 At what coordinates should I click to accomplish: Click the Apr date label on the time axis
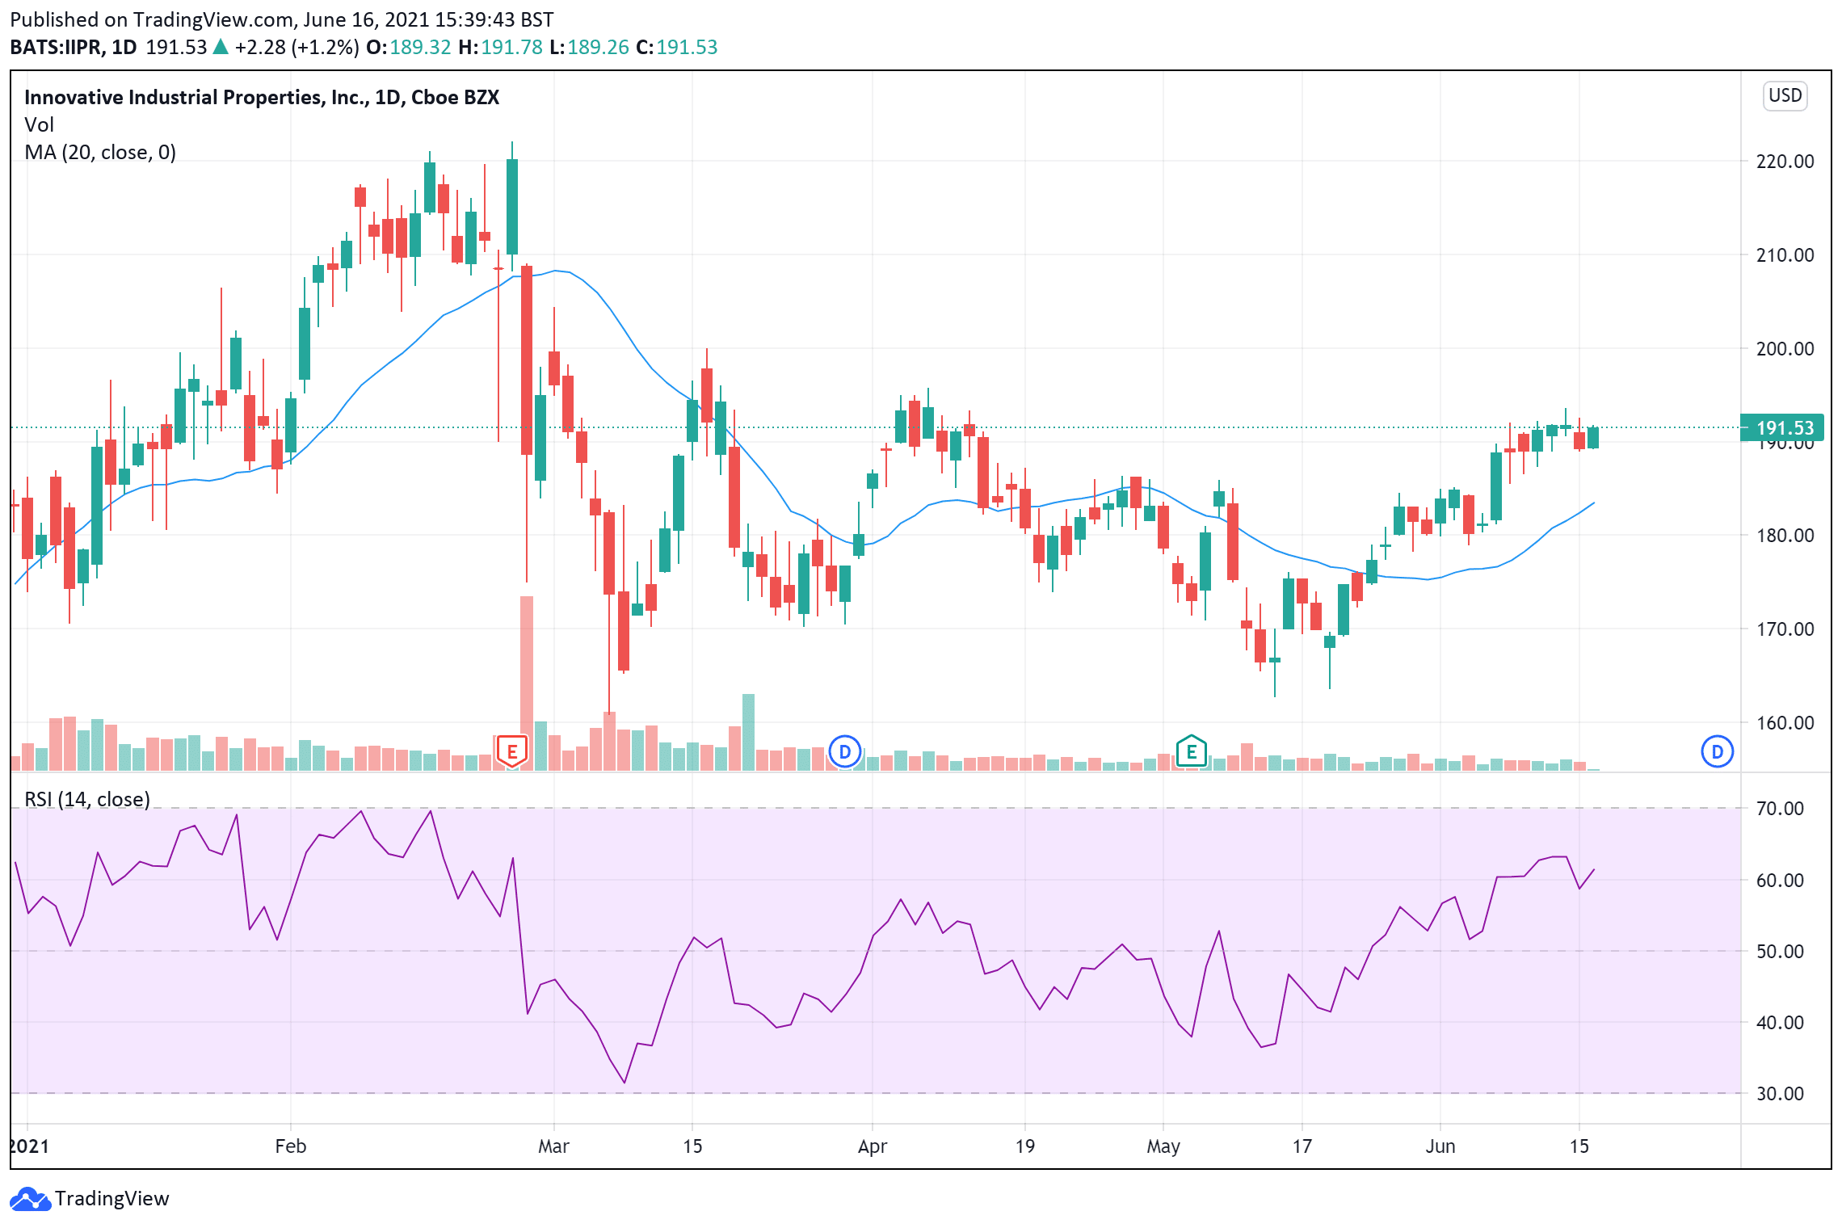tap(873, 1146)
